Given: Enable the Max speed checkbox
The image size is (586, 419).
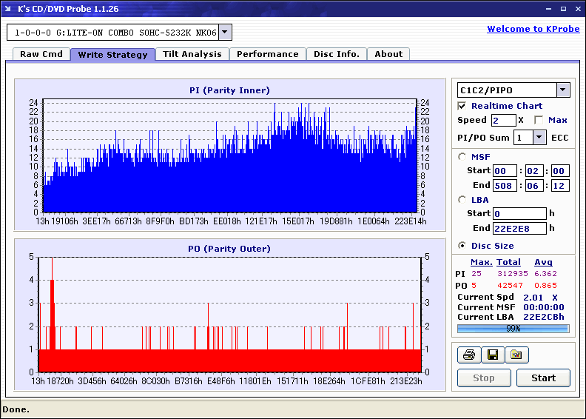Looking at the screenshot, I should (x=539, y=120).
